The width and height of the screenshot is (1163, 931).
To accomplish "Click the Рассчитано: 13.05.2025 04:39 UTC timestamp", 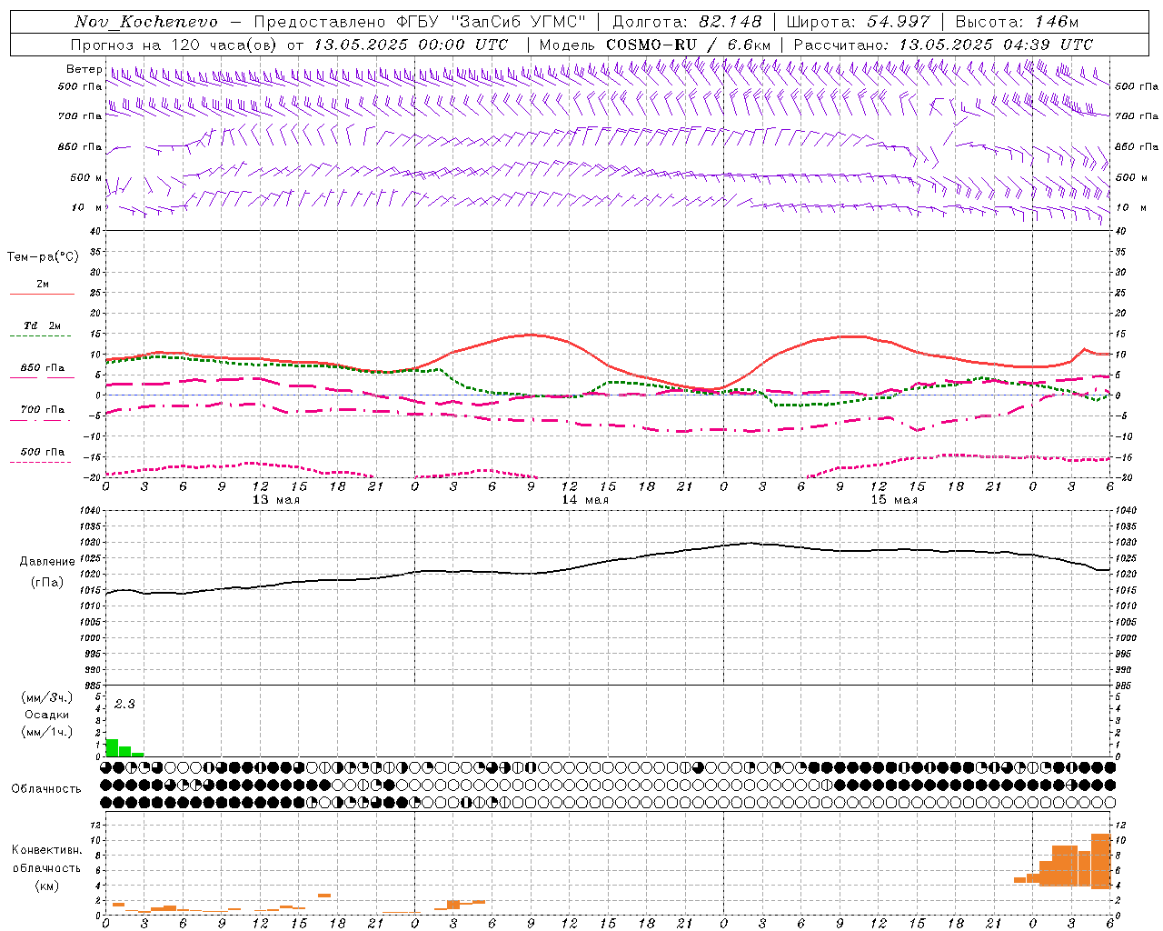I will tap(944, 45).
